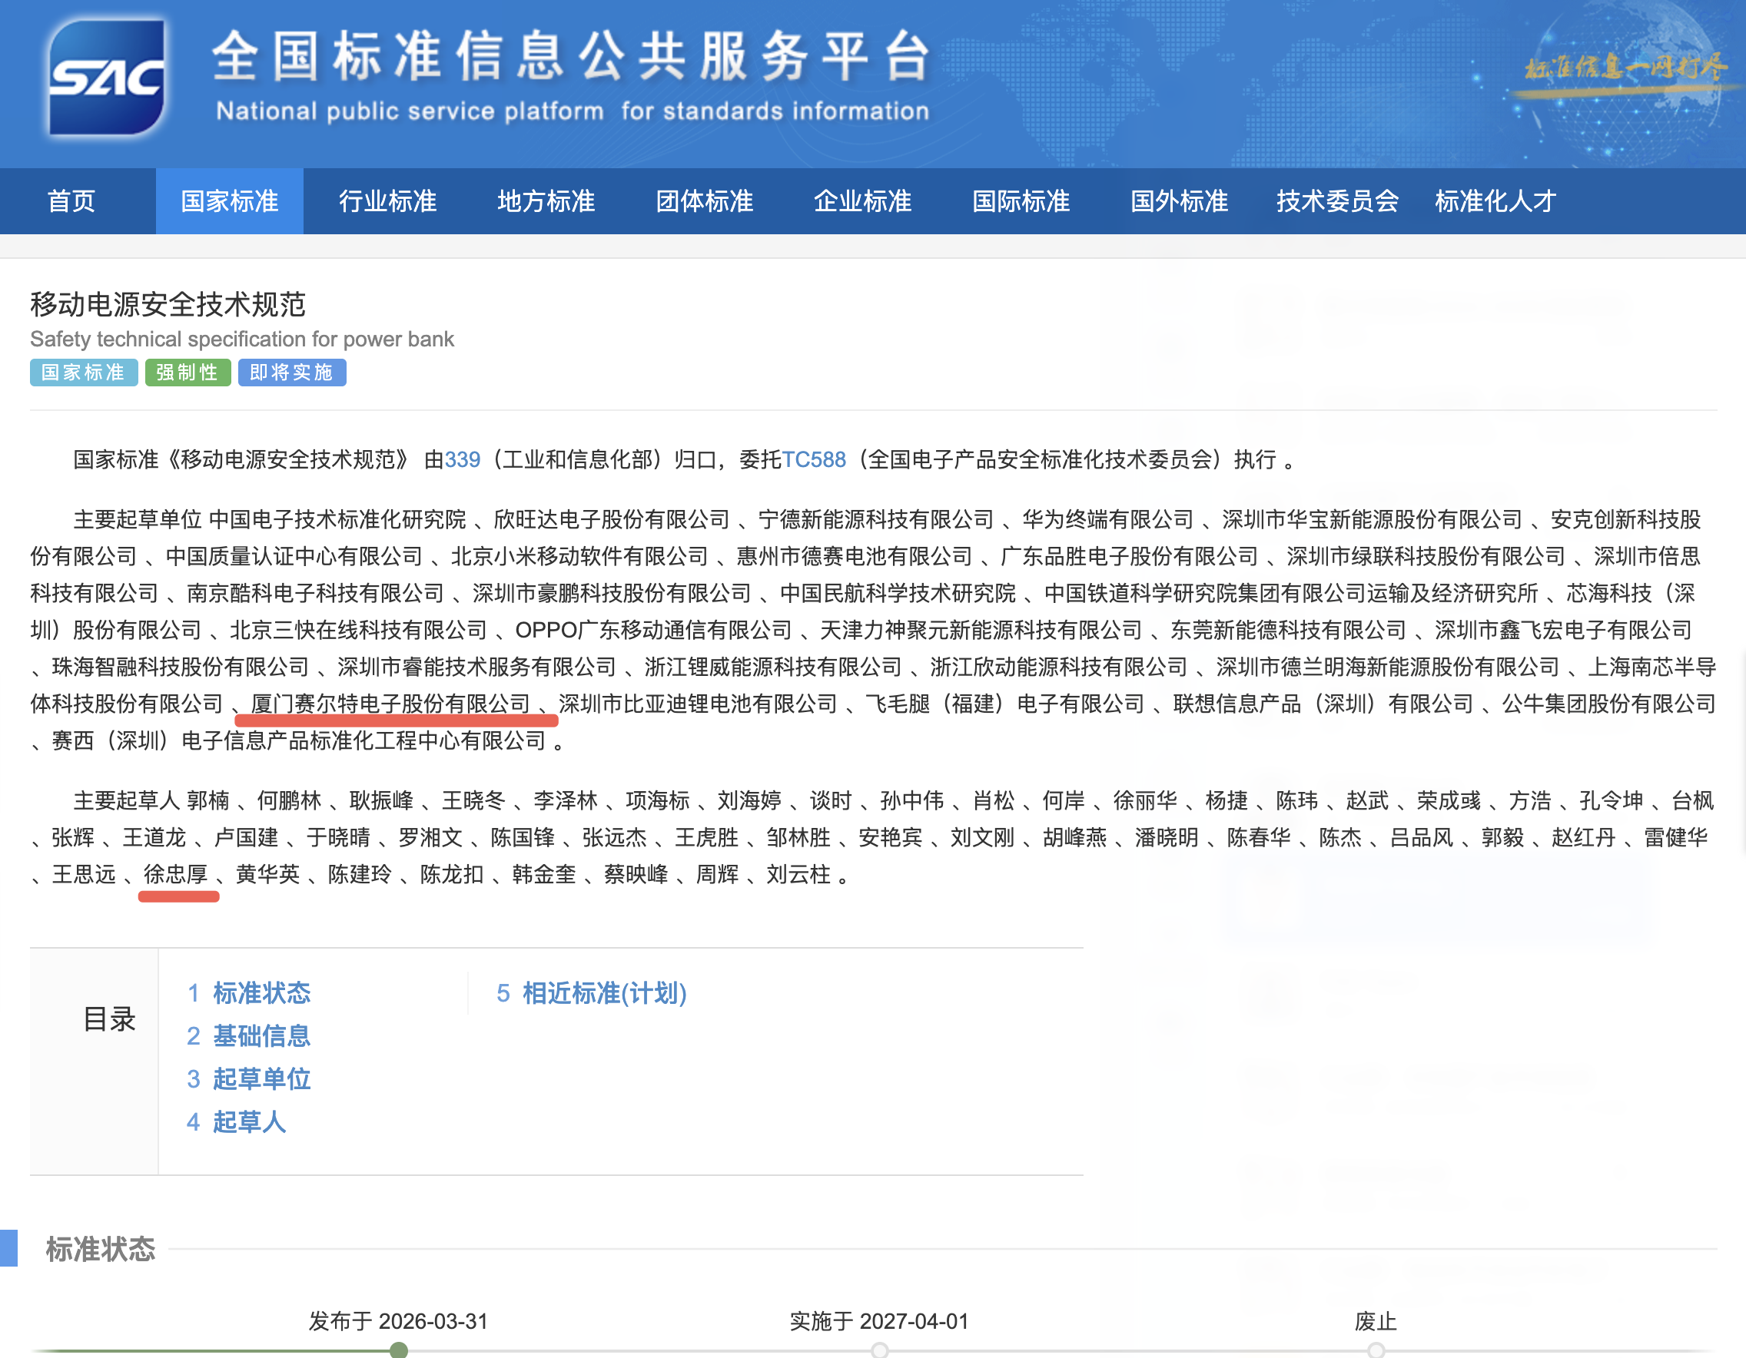Jump to 标准状态 in contents
The width and height of the screenshot is (1746, 1358).
click(x=261, y=993)
